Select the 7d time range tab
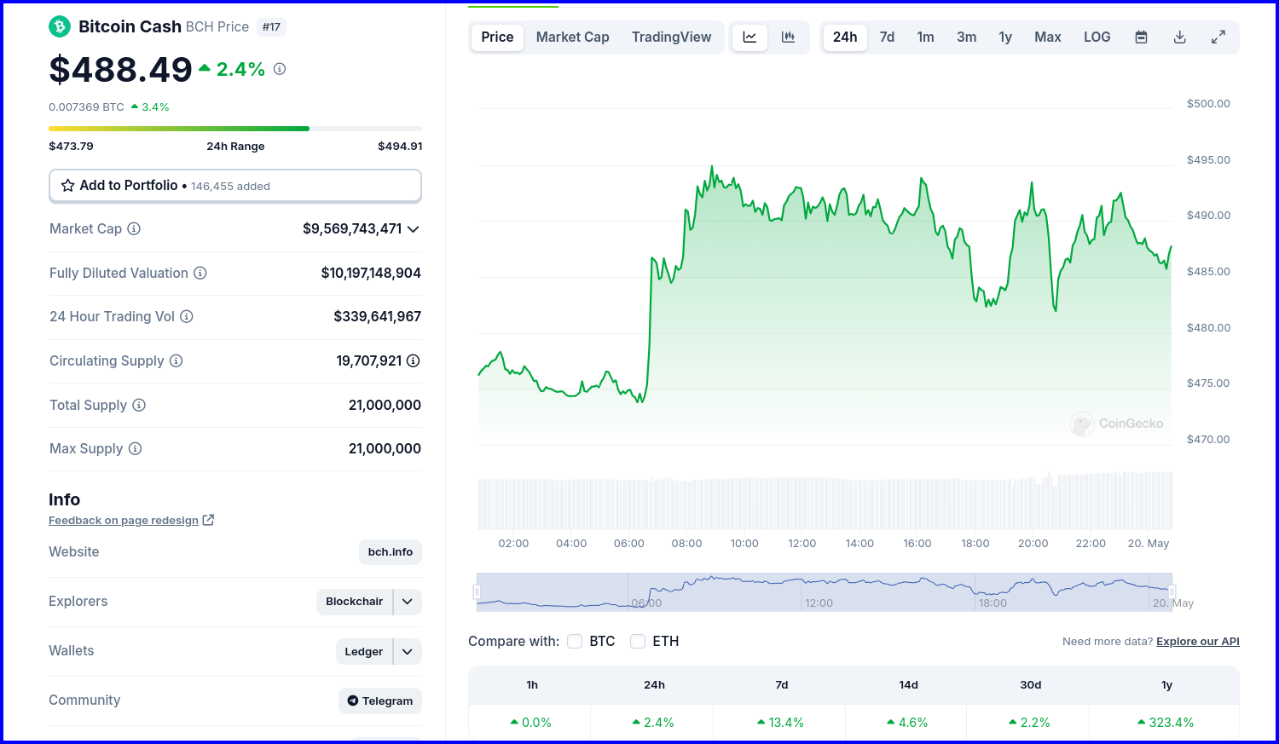 887,37
